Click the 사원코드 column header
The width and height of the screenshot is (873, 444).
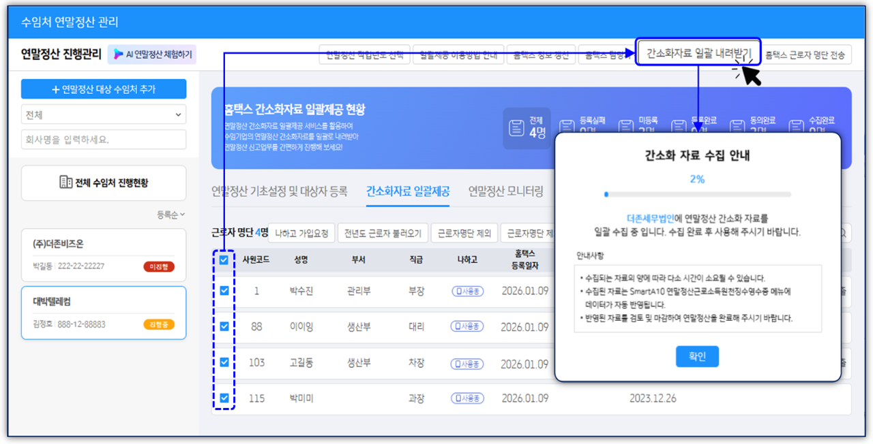256,259
